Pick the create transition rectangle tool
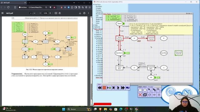Screen dimensions: 200x112 click(140, 90)
